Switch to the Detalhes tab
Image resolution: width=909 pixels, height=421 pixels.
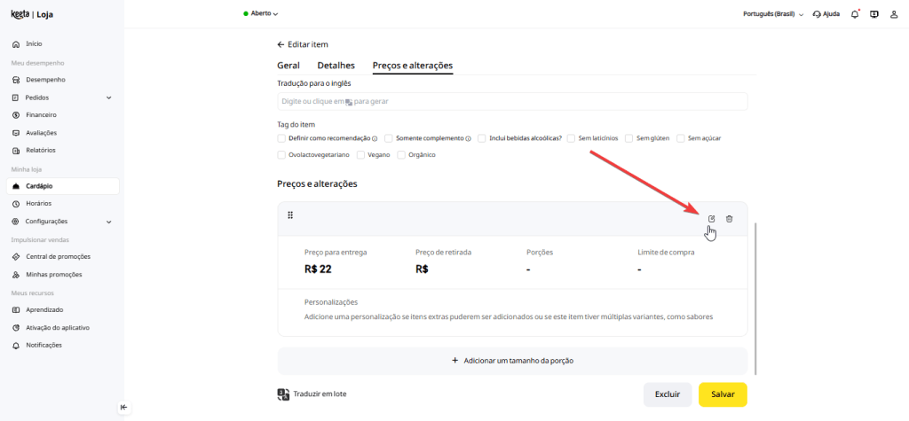[336, 66]
